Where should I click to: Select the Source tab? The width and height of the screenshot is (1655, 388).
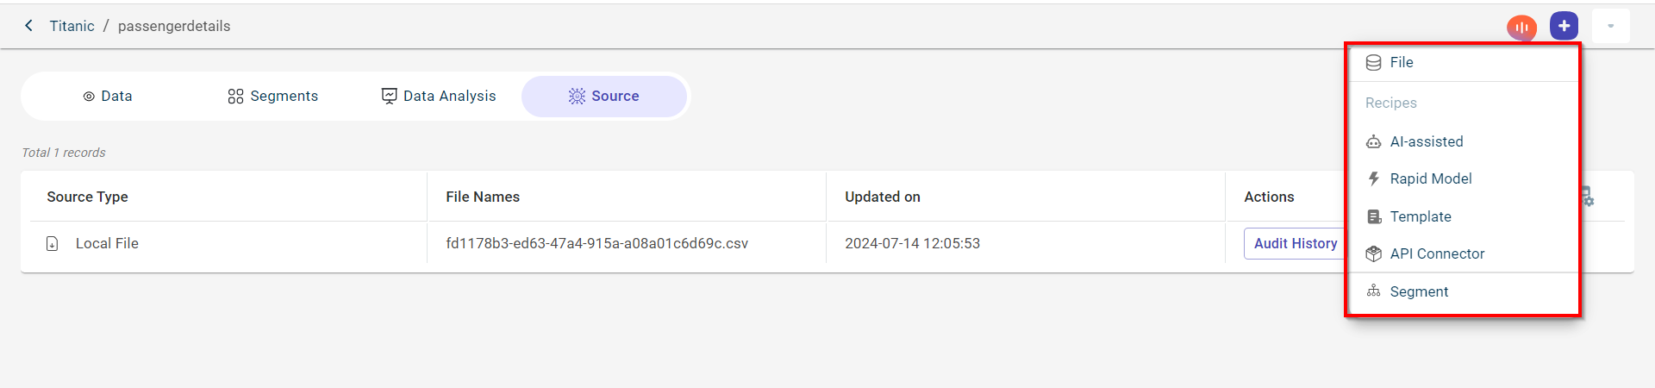pyautogui.click(x=603, y=96)
